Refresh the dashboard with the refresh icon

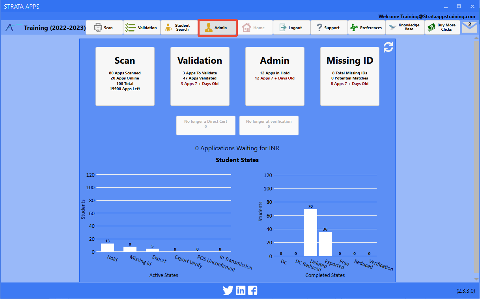pyautogui.click(x=388, y=47)
